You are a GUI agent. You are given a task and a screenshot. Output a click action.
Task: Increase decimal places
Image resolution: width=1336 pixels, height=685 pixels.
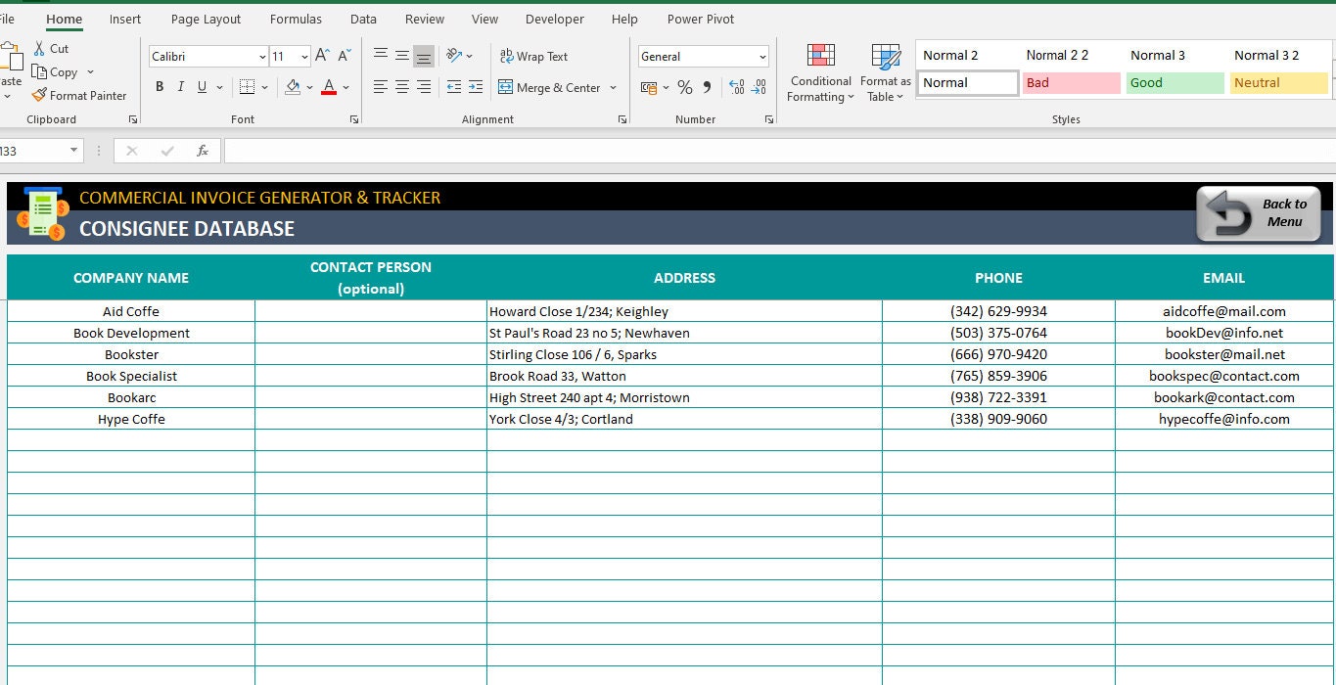pos(736,87)
